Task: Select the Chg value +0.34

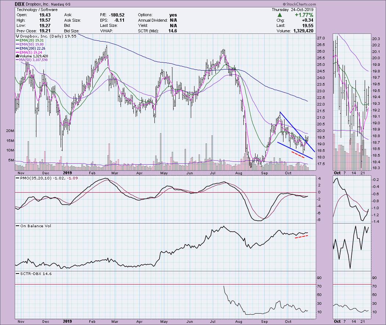Action: [x=308, y=20]
